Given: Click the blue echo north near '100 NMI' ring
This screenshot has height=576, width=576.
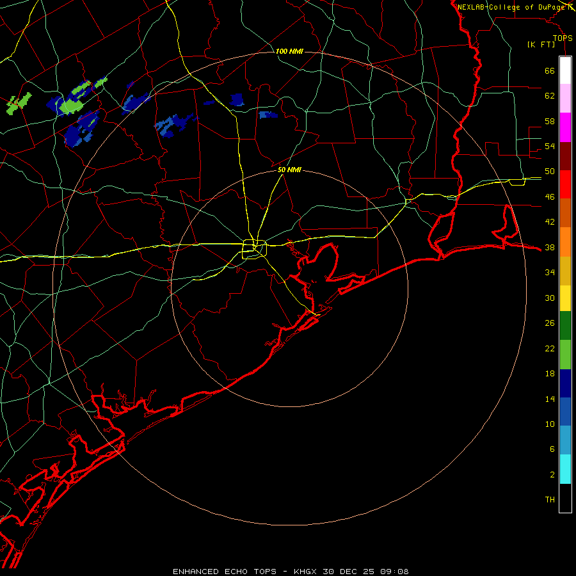Looking at the screenshot, I should pos(237,100).
